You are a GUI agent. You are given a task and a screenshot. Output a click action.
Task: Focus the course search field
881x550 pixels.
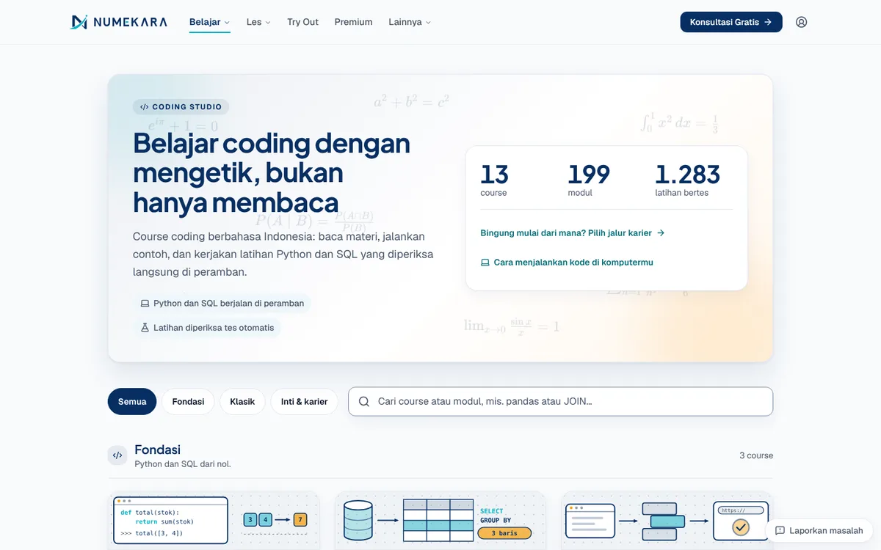[x=560, y=402]
